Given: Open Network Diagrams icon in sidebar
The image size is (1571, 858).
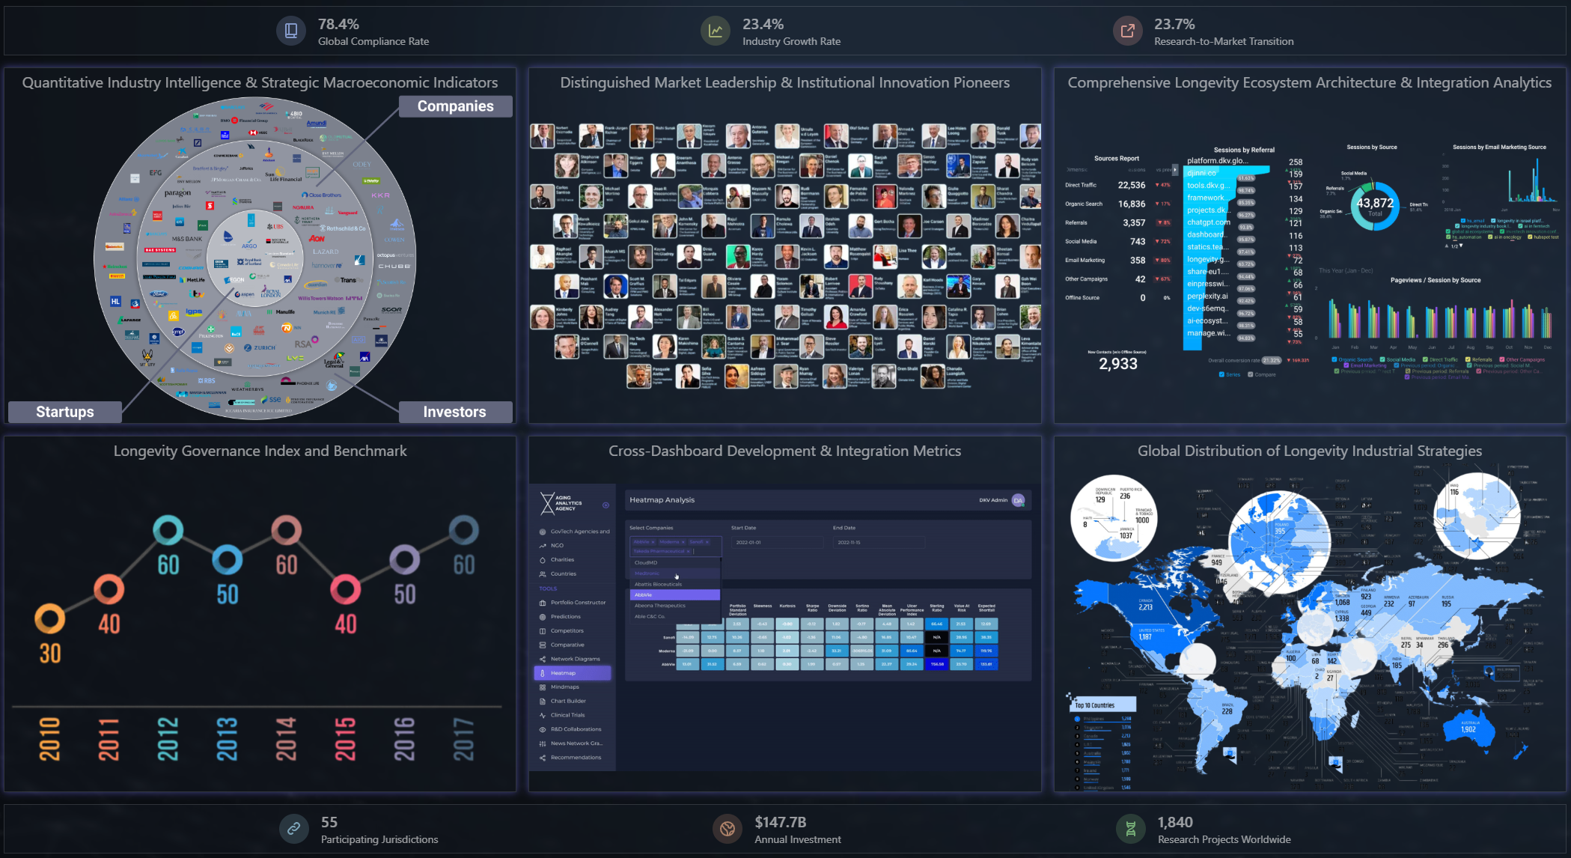Looking at the screenshot, I should click(x=543, y=659).
